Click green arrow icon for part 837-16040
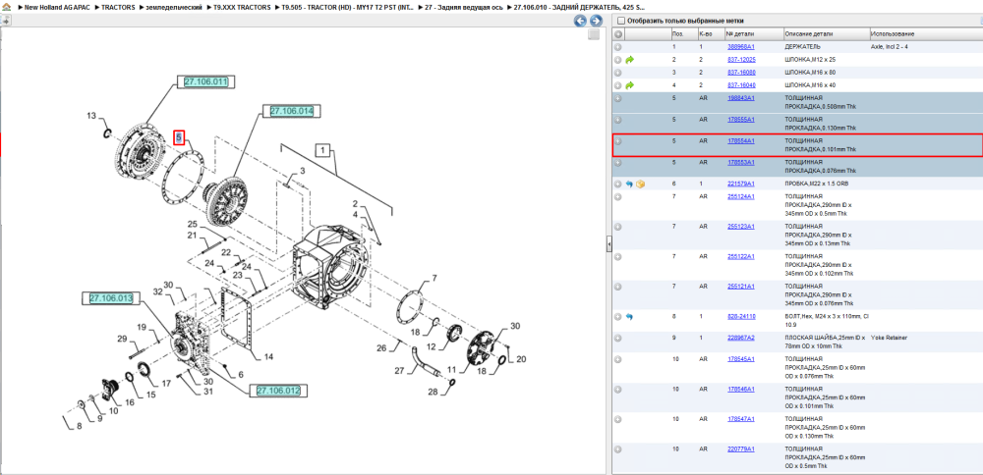This screenshot has height=475, width=983. pyautogui.click(x=630, y=85)
